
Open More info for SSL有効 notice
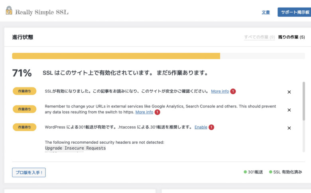point(220,91)
